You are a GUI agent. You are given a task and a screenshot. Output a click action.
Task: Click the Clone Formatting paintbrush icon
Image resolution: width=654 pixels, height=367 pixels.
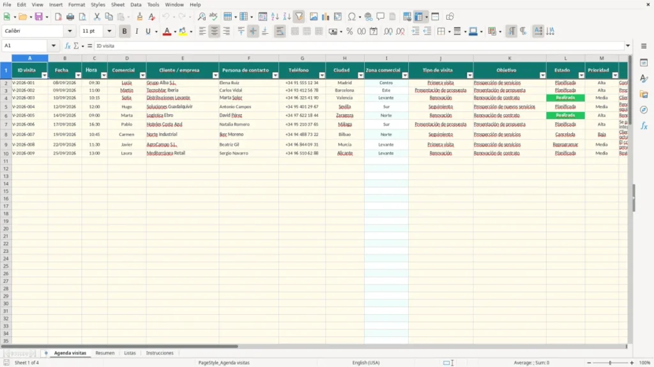coord(140,17)
